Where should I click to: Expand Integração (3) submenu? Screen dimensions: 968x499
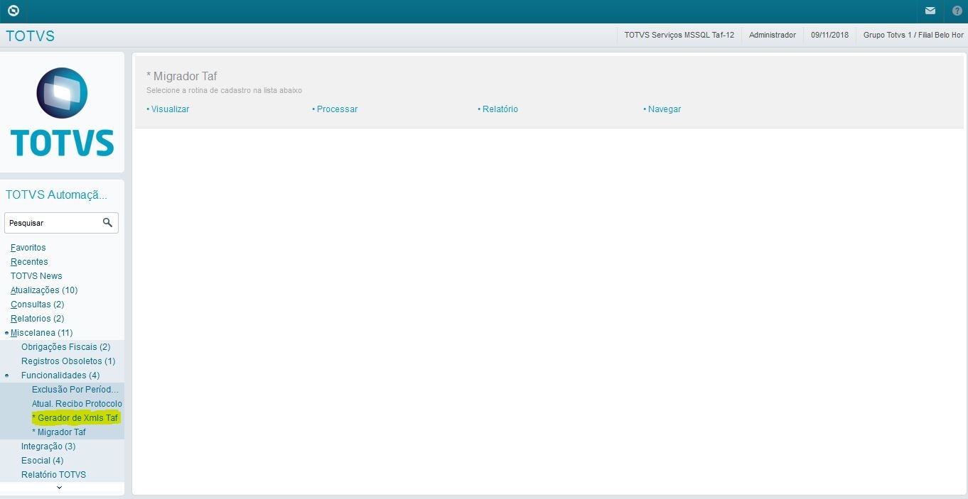tap(48, 446)
